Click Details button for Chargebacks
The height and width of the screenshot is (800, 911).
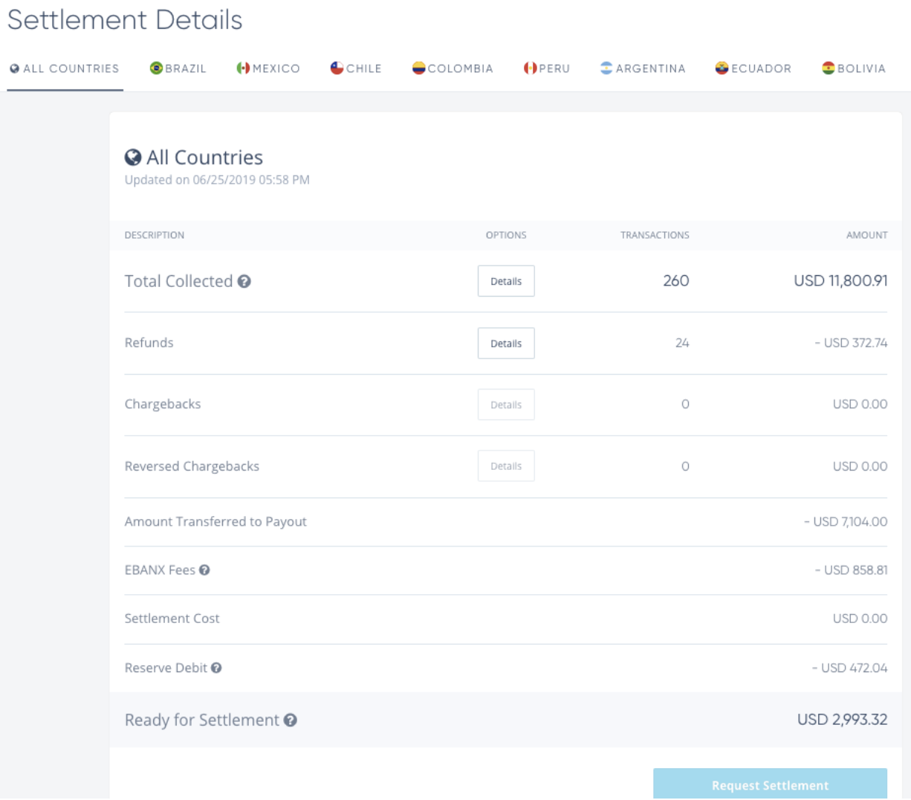(x=506, y=405)
